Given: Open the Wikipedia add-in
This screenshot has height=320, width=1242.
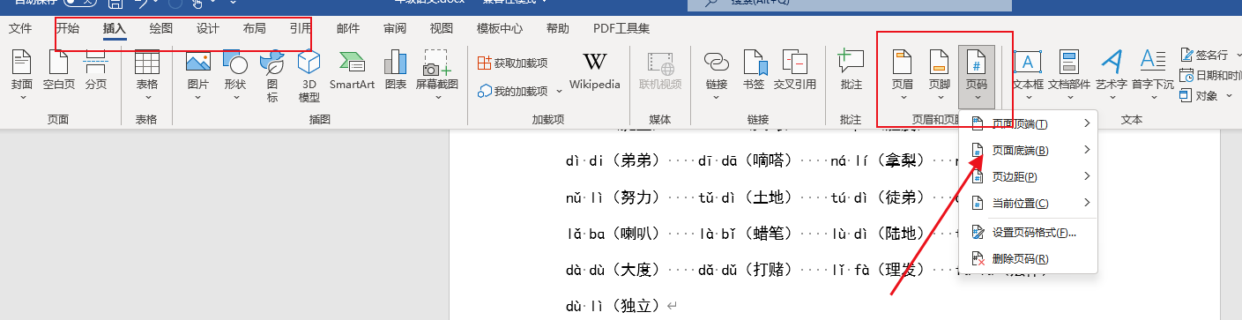Looking at the screenshot, I should point(595,71).
